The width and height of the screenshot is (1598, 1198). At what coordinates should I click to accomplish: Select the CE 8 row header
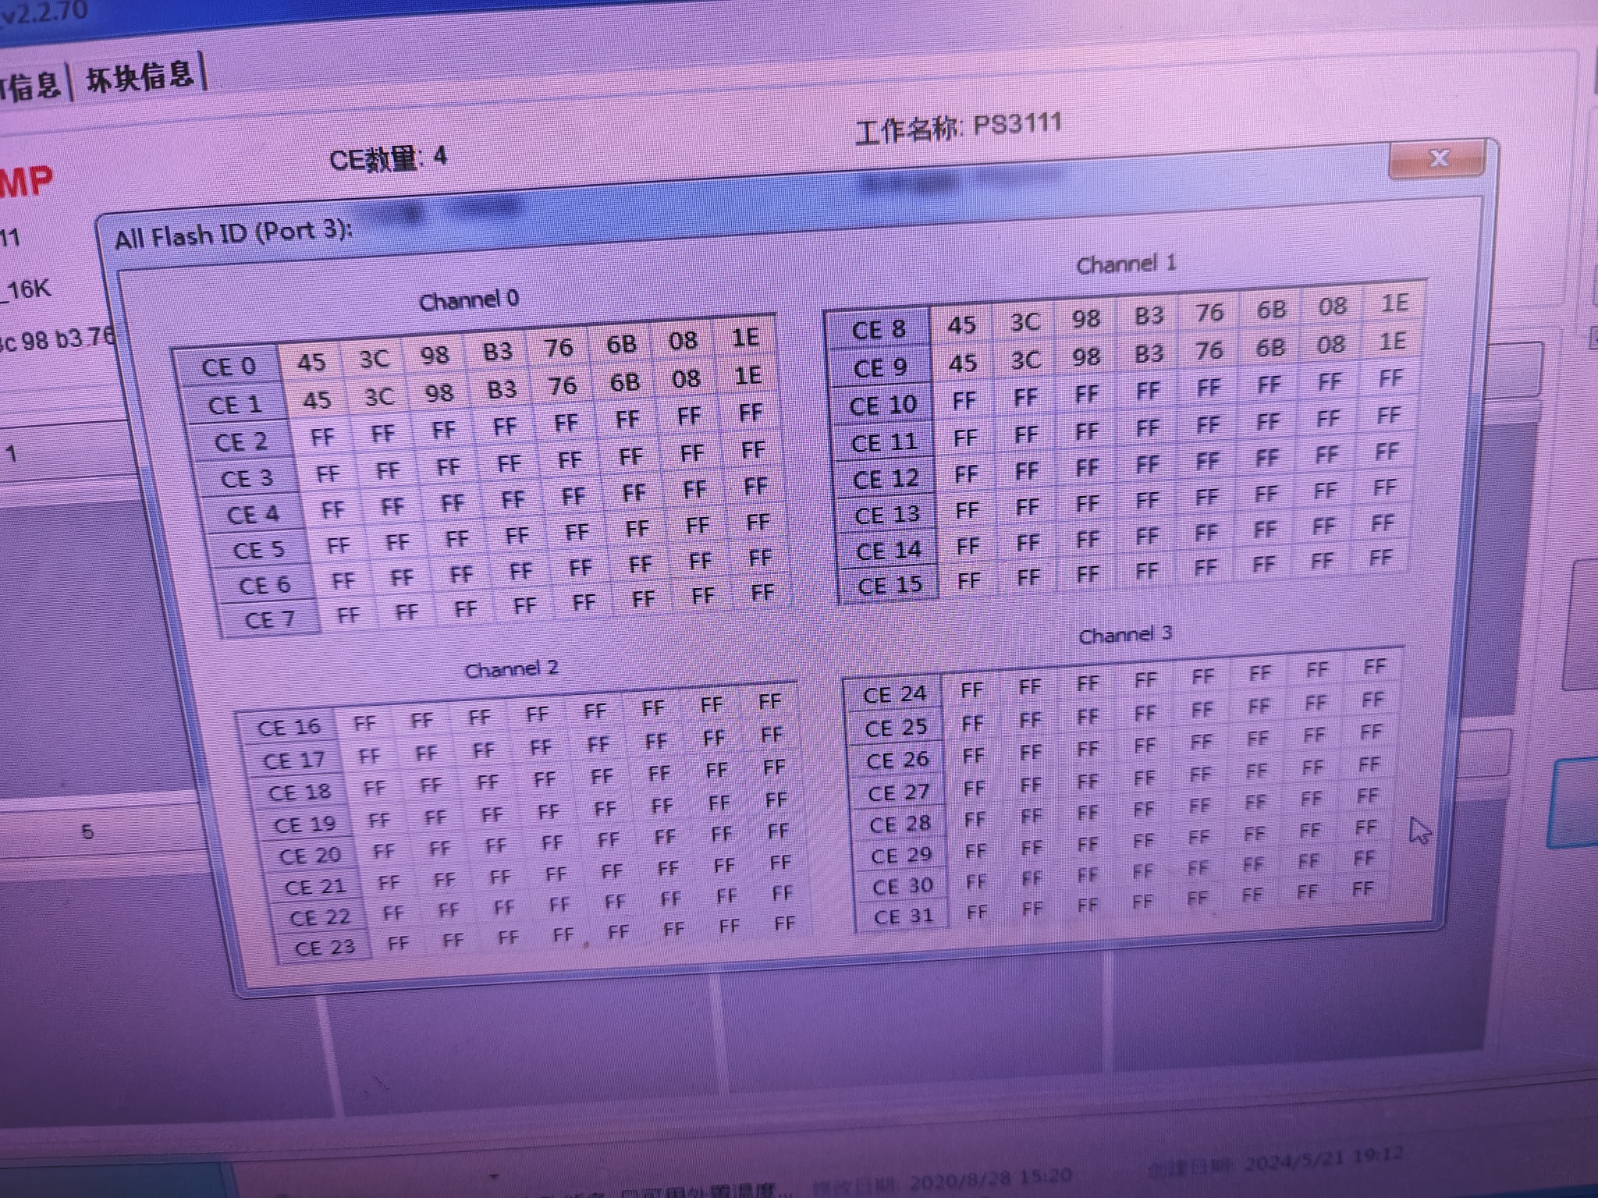(x=879, y=329)
